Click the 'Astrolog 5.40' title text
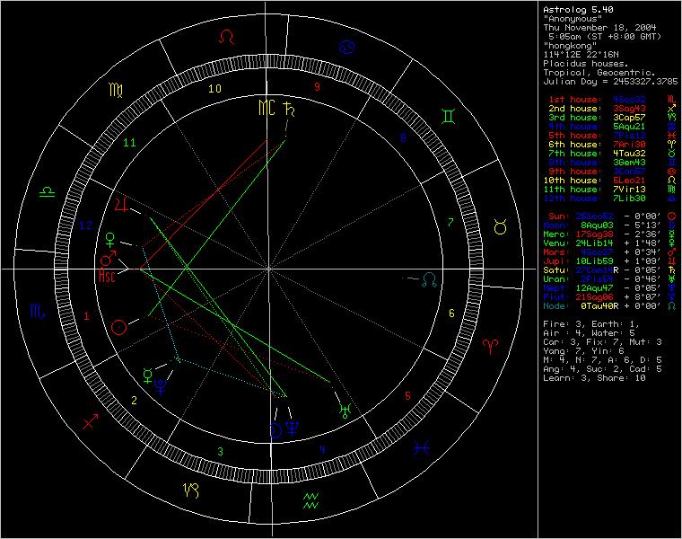The width and height of the screenshot is (682, 539). point(578,10)
